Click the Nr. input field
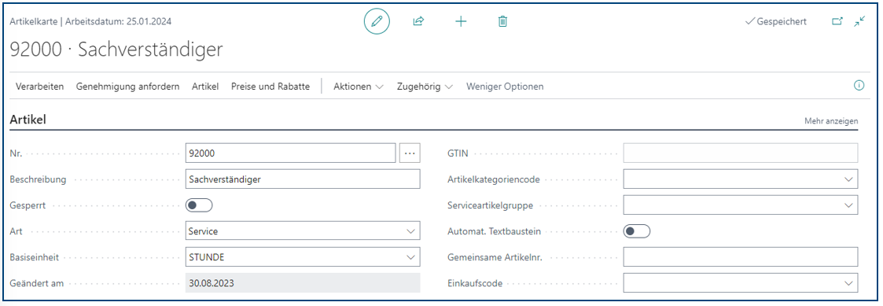The image size is (883, 306). pos(291,153)
